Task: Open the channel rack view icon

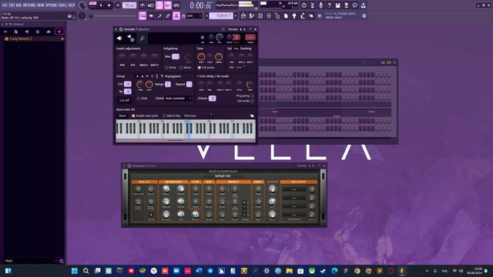Action: (260, 15)
